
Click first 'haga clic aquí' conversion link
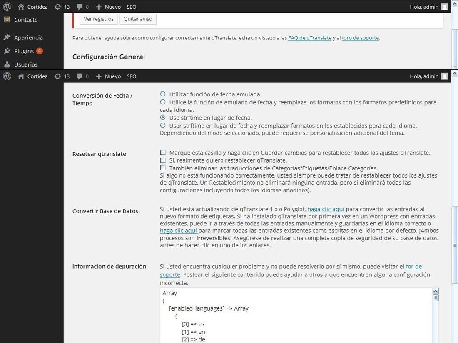click(x=326, y=209)
